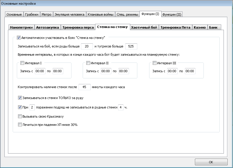Click the defeats count field showing 2
This screenshot has width=233, height=168.
pyautogui.click(x=32, y=107)
